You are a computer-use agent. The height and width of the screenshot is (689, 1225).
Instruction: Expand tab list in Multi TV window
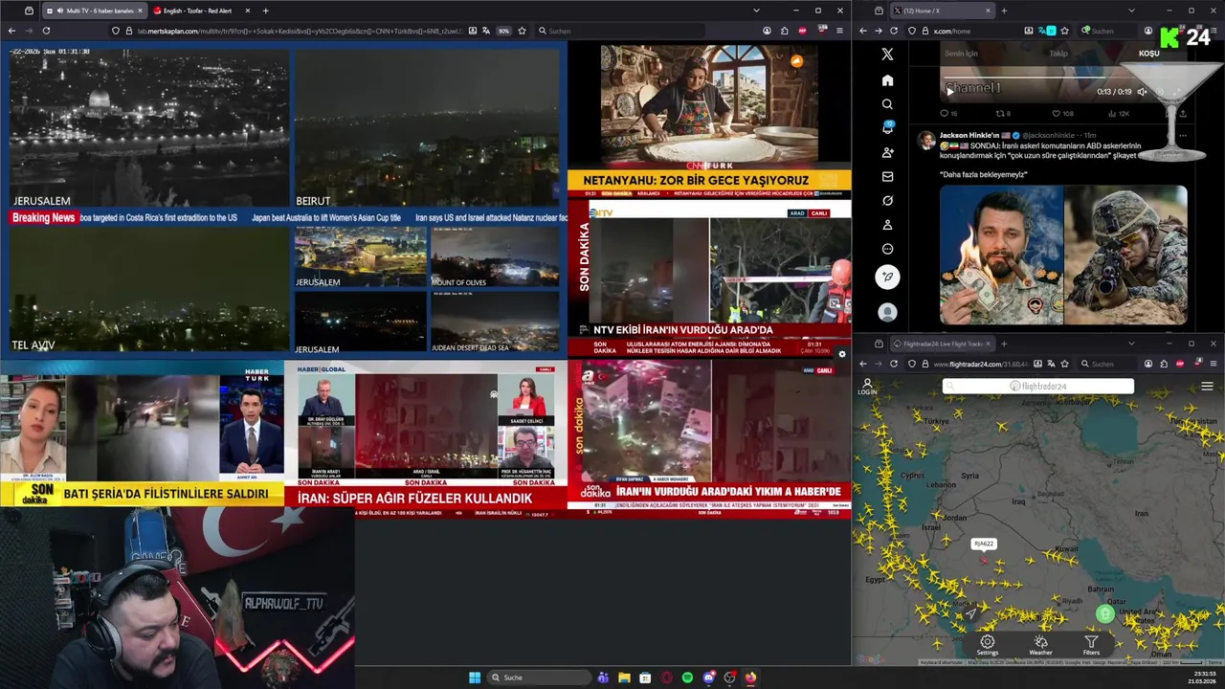[x=756, y=11]
